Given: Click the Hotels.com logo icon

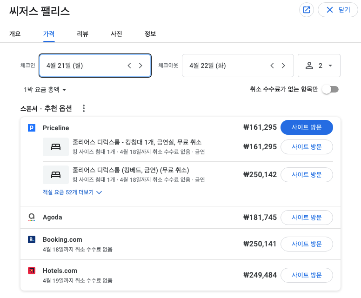Looking at the screenshot, I should [32, 271].
